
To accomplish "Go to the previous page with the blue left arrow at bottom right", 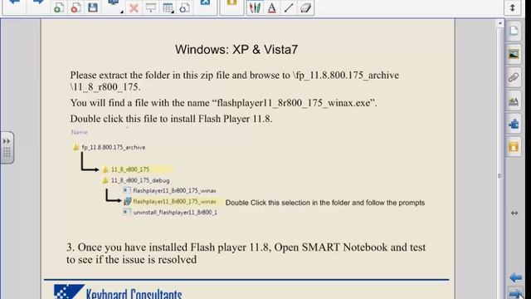I will pos(516,277).
